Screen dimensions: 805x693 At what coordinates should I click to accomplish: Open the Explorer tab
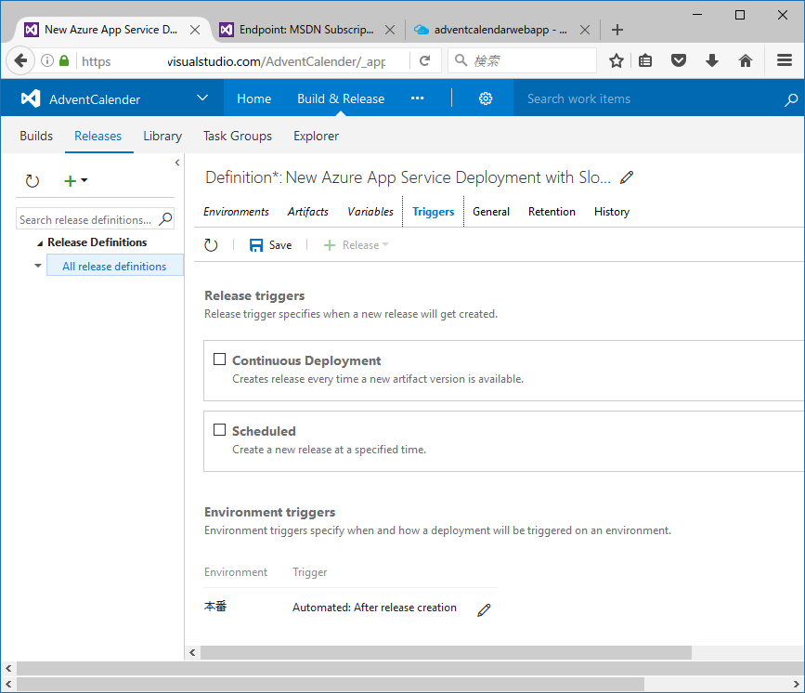coord(317,137)
